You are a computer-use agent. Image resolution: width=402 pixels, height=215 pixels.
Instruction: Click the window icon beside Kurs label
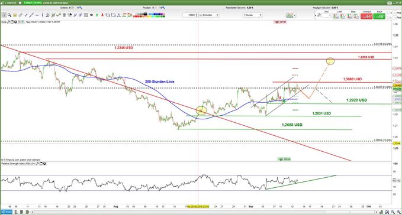coord(12,22)
